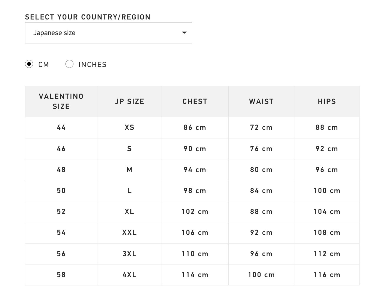Click the dropdown arrow beside Japanese size
371x304 pixels.
(x=184, y=32)
